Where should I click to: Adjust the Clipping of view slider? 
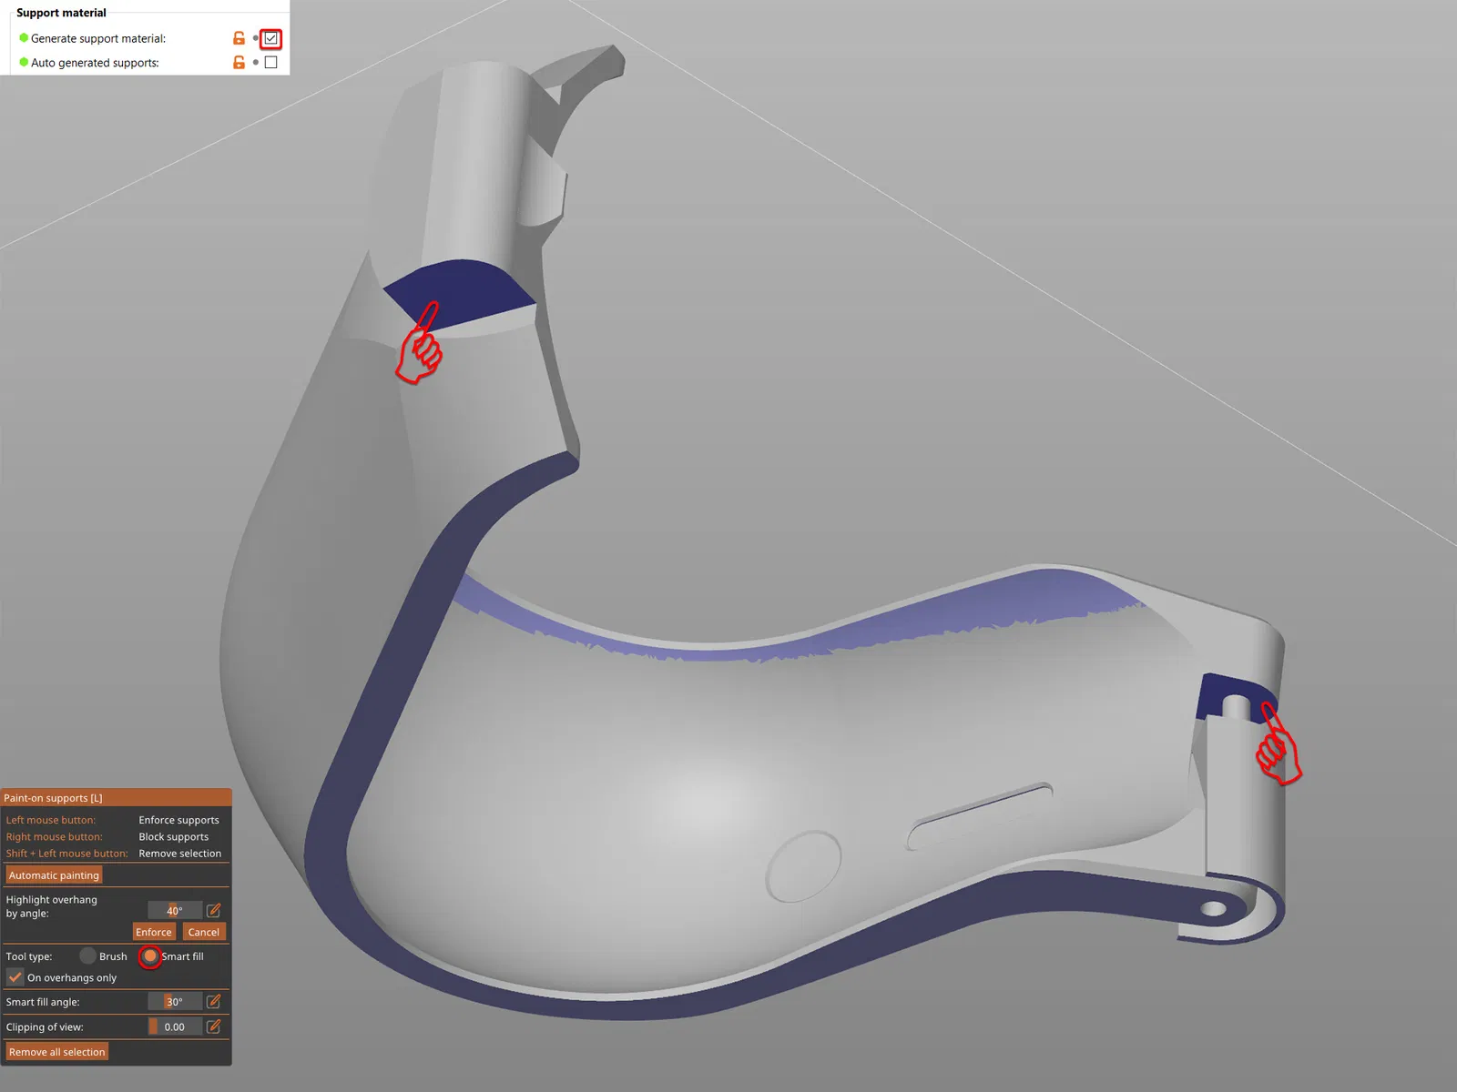pos(175,1026)
